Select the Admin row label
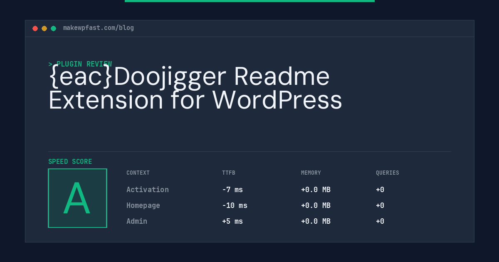 point(137,221)
